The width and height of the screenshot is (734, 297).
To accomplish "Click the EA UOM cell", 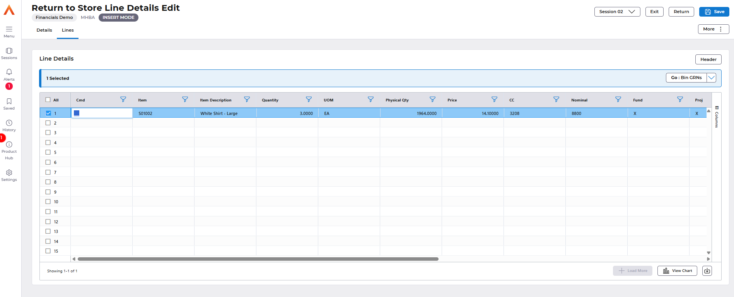I will 349,113.
